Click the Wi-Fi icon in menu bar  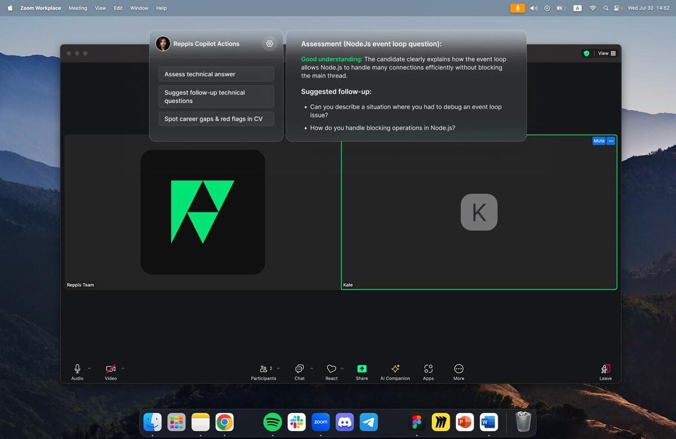tap(593, 8)
